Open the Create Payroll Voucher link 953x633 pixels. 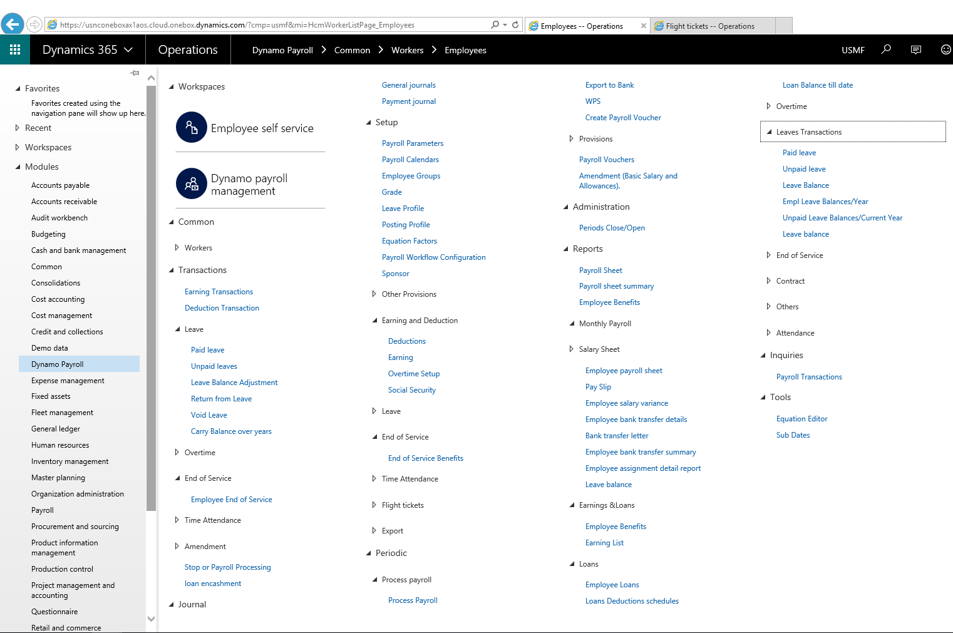(x=623, y=118)
